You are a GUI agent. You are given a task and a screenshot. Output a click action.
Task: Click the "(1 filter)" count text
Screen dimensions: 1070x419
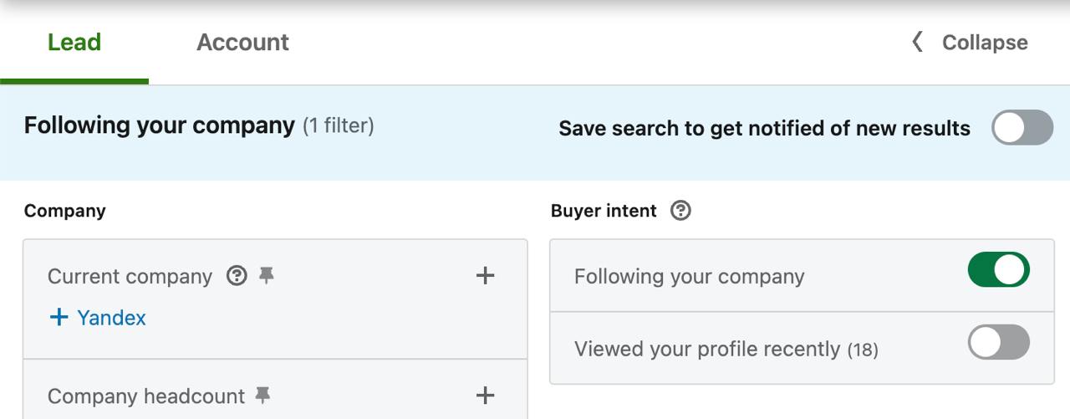click(x=338, y=126)
